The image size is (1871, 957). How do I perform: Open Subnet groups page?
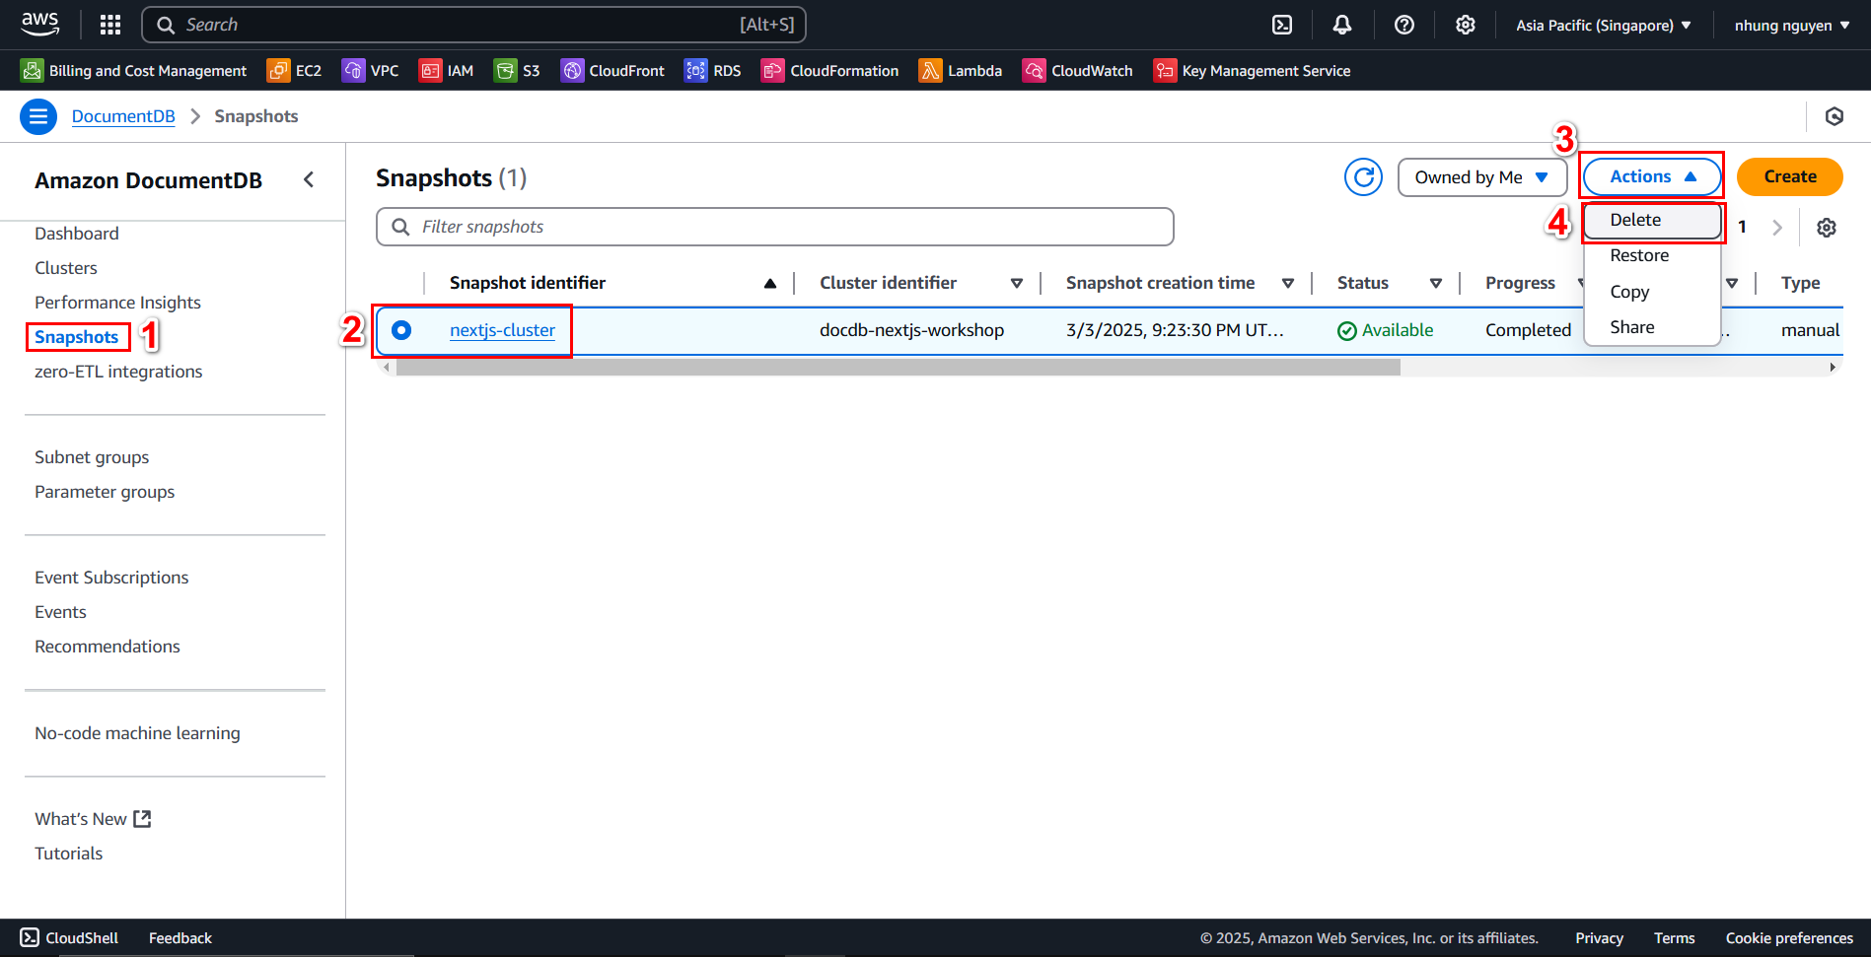[92, 457]
